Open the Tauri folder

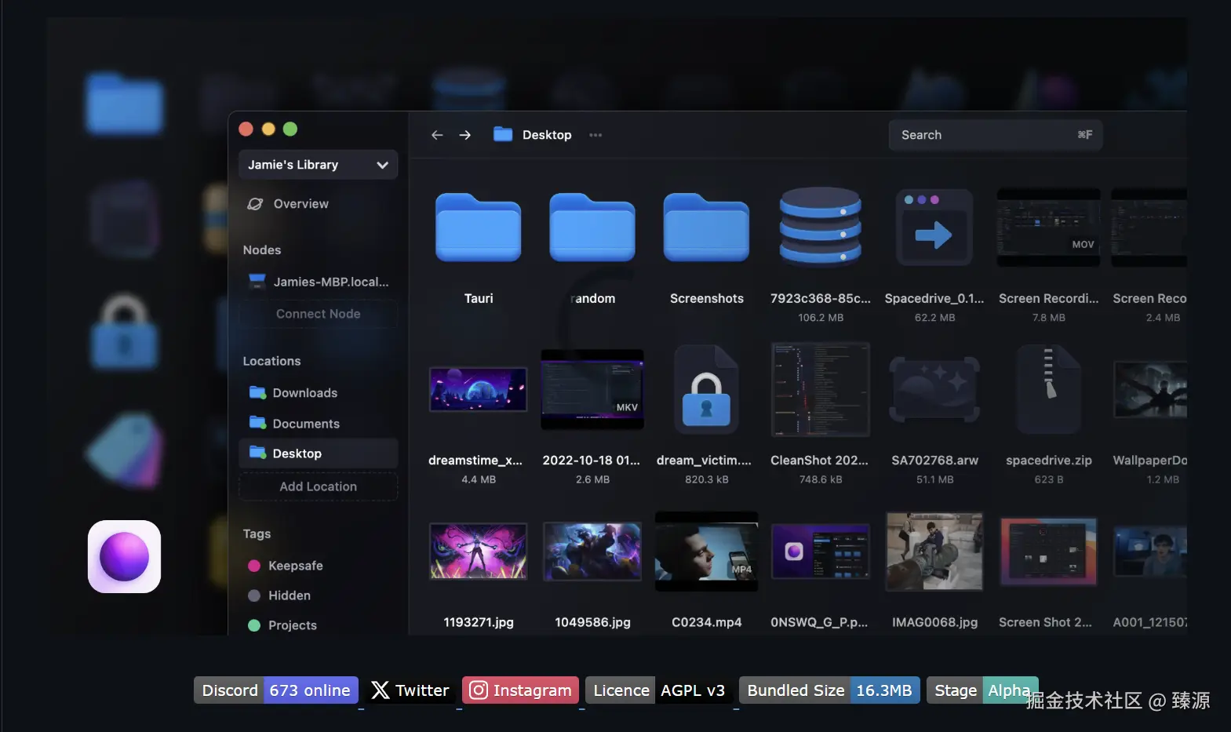point(479,228)
